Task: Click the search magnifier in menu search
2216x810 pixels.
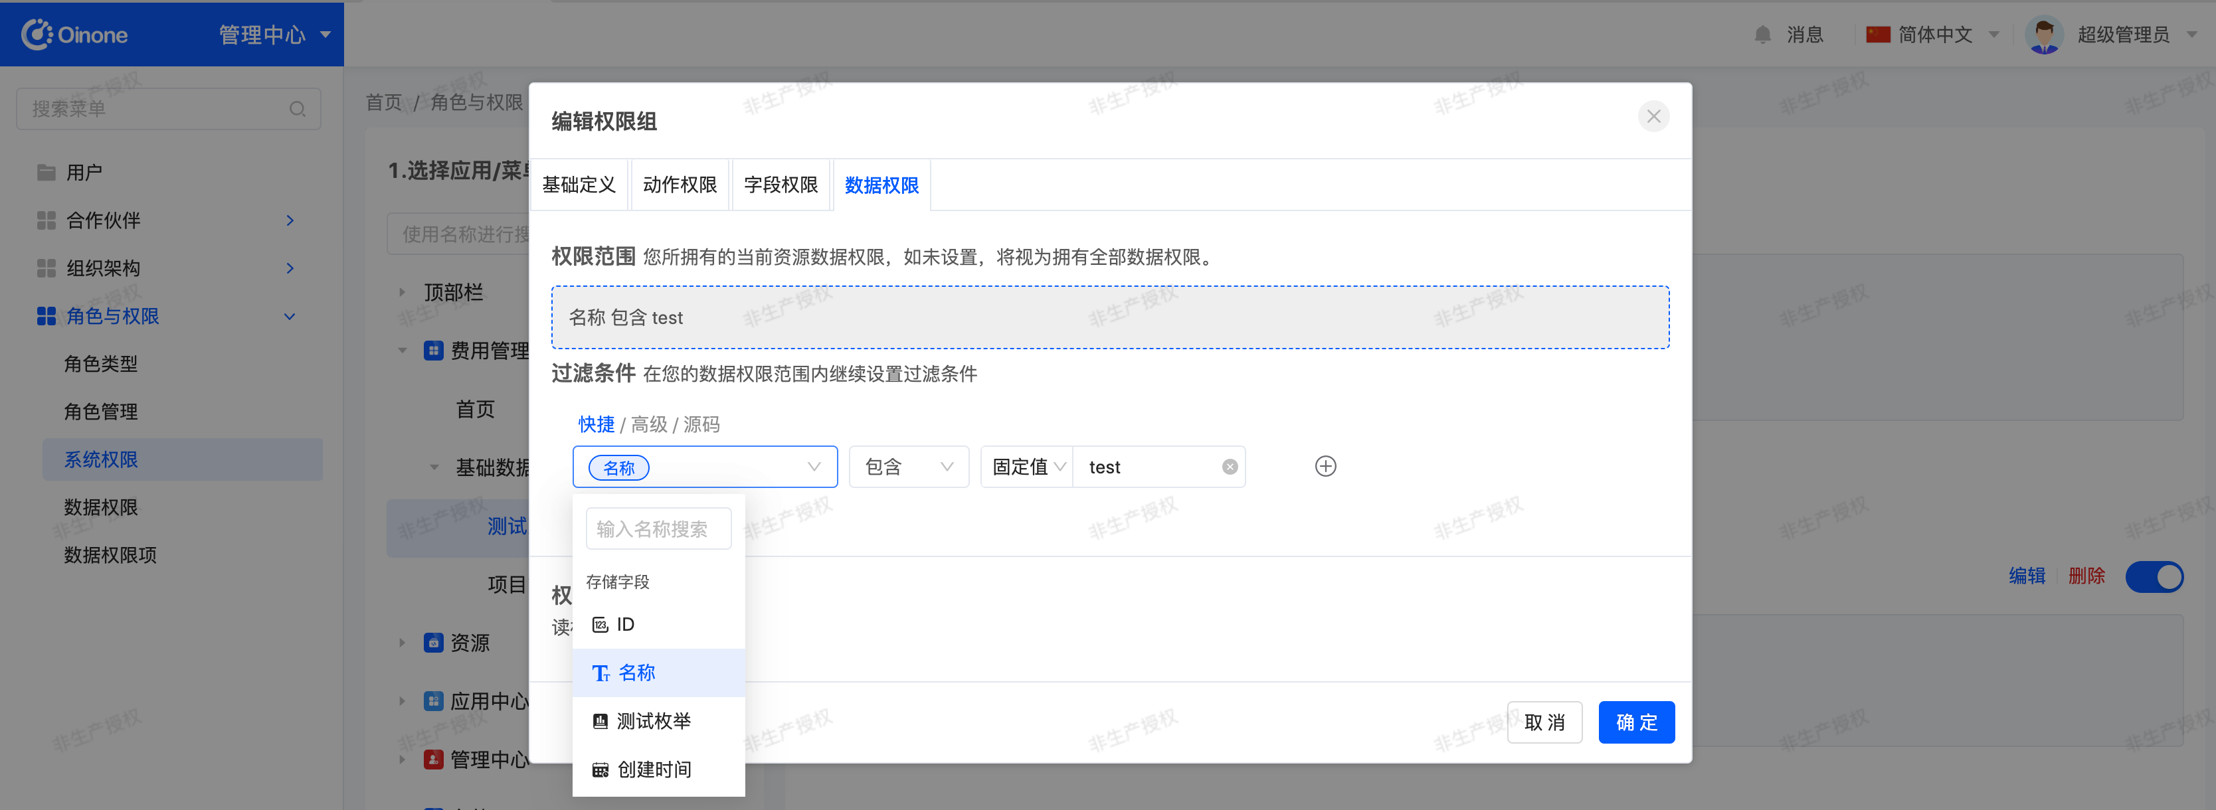Action: [x=297, y=109]
